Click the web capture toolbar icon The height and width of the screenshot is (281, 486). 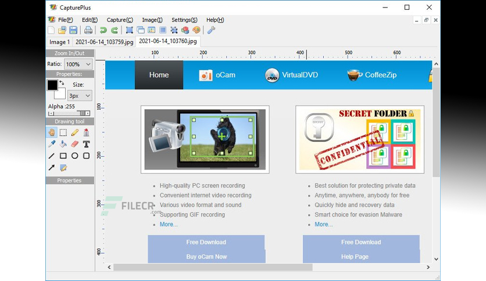coord(152,30)
